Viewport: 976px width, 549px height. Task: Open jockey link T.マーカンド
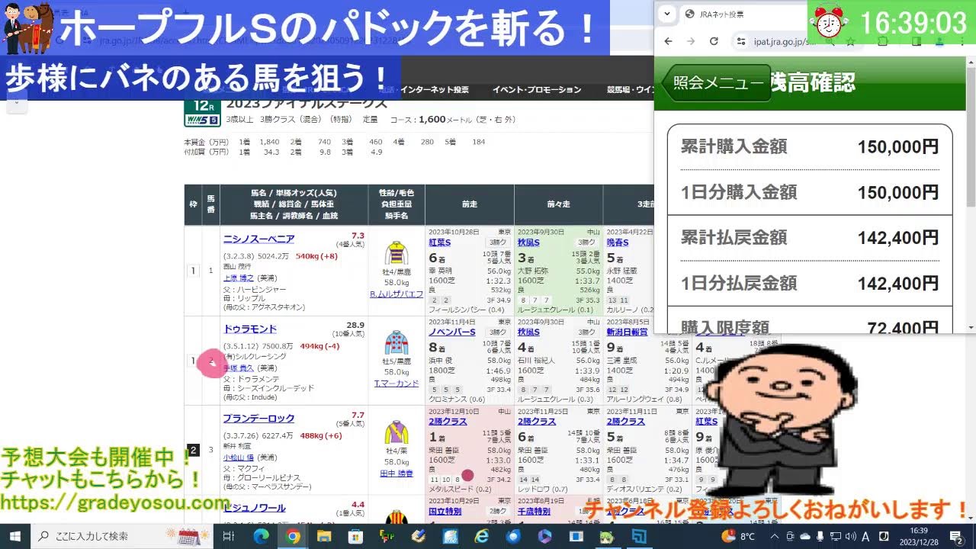coord(396,384)
